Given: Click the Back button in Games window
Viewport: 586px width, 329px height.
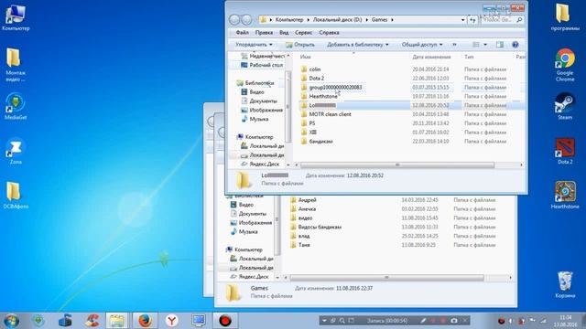Looking at the screenshot, I should (x=234, y=19).
